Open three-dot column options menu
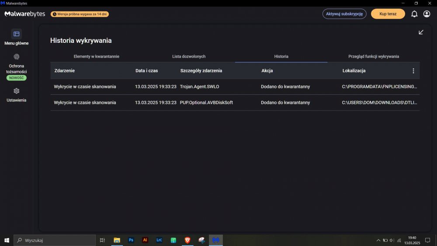The height and width of the screenshot is (246, 437). [x=413, y=71]
